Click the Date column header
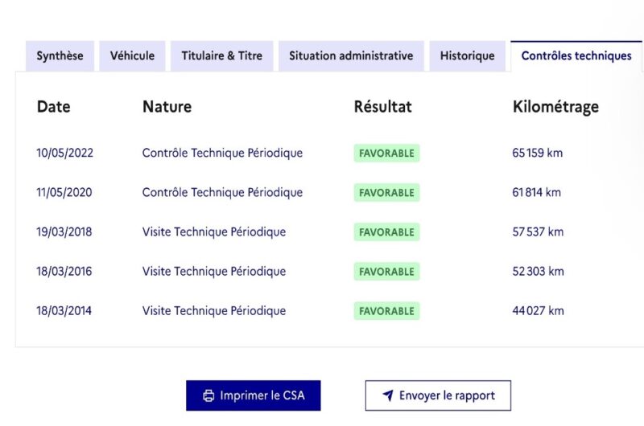644x426 pixels. click(x=53, y=107)
